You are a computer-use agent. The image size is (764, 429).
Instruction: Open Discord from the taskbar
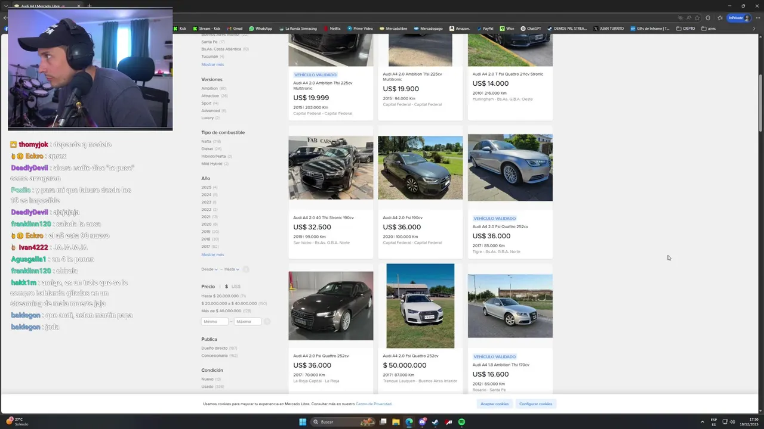[423, 422]
